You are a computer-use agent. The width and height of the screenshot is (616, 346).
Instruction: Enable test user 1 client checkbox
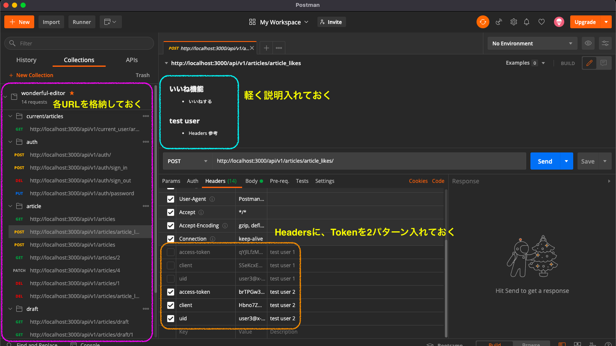(171, 265)
